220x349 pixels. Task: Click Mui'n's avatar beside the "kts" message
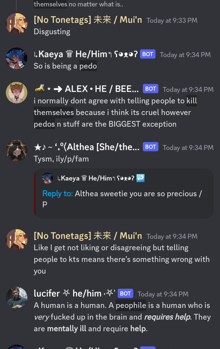17,240
